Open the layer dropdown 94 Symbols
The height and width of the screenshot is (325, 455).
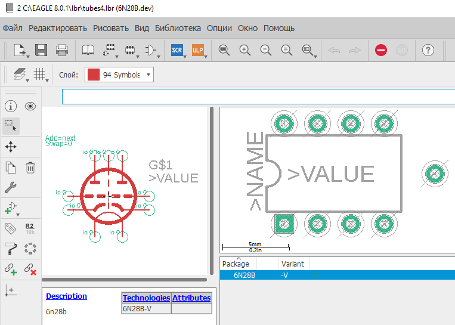pos(119,75)
